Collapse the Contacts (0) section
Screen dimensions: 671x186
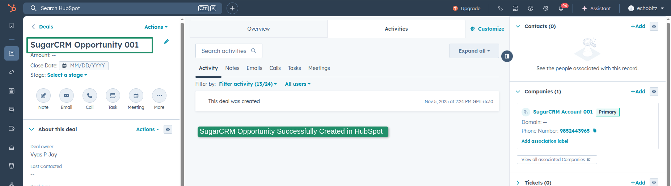[518, 26]
